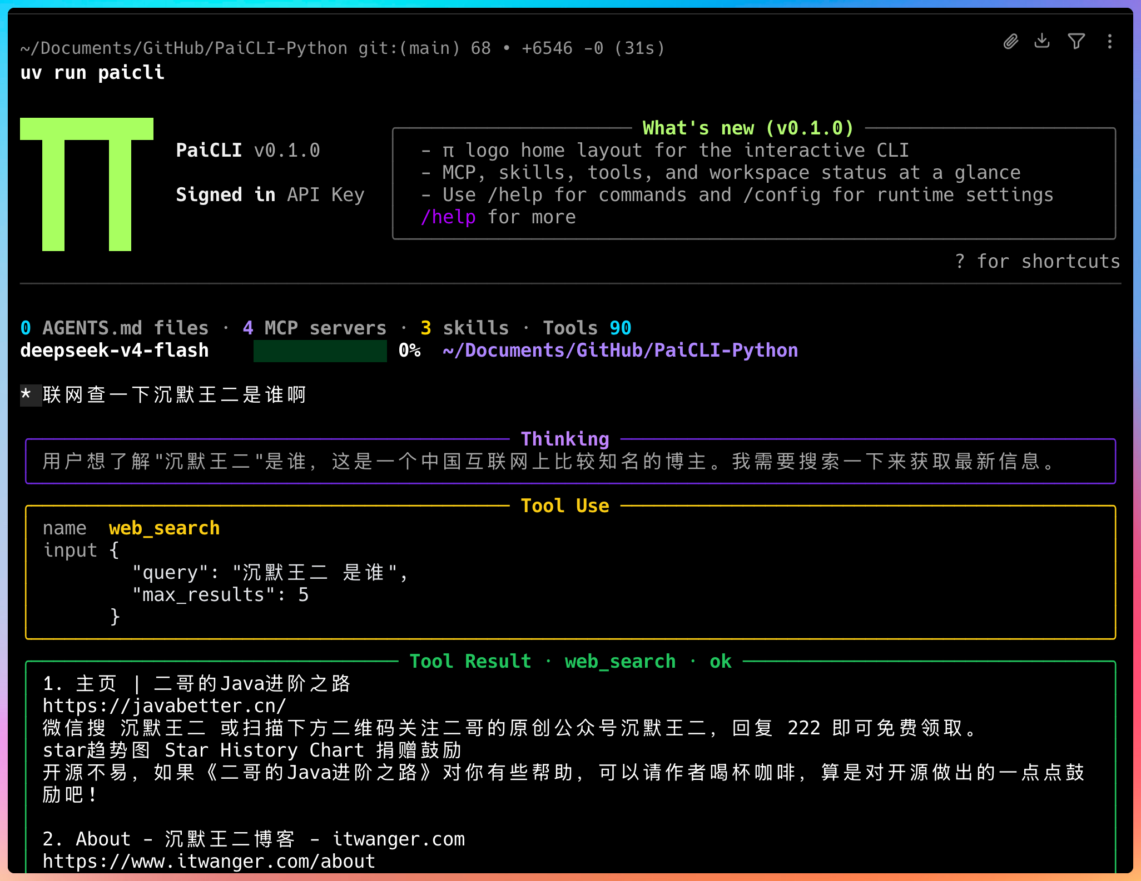Click result '2. About - 沉默王二博客 - itwanger.com'
This screenshot has height=881, width=1141.
(x=254, y=839)
